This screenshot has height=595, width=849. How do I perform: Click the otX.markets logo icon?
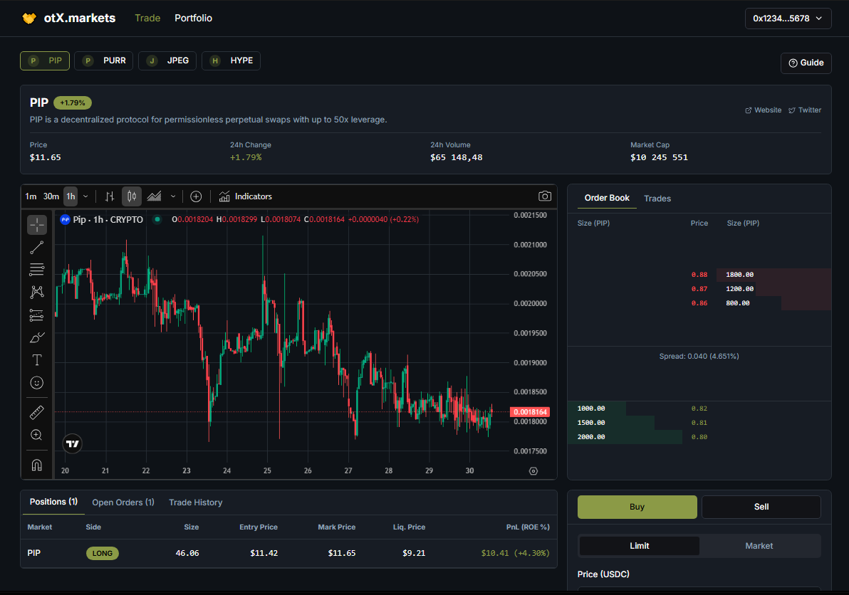point(29,19)
